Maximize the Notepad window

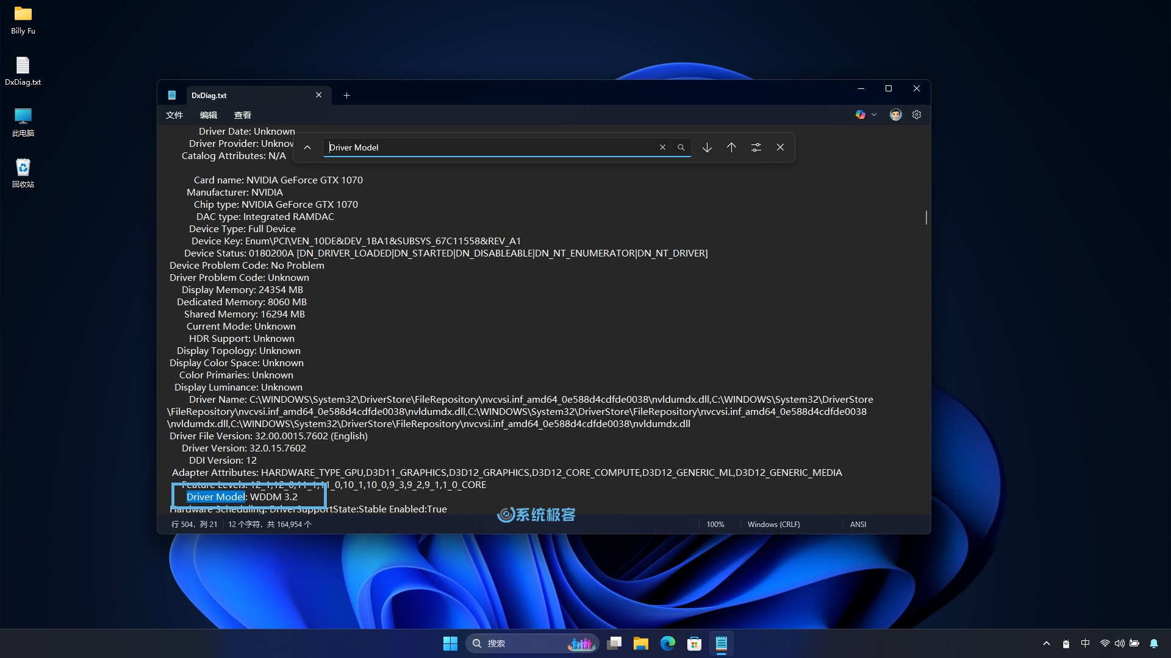[889, 89]
